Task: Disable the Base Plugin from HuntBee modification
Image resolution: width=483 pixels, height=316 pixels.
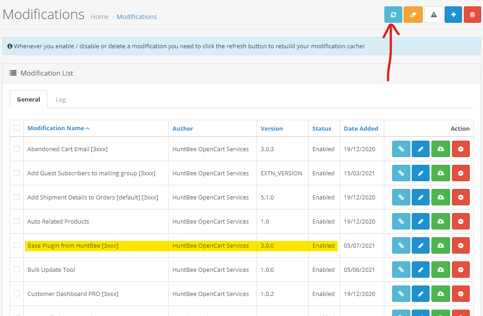Action: pyautogui.click(x=461, y=245)
